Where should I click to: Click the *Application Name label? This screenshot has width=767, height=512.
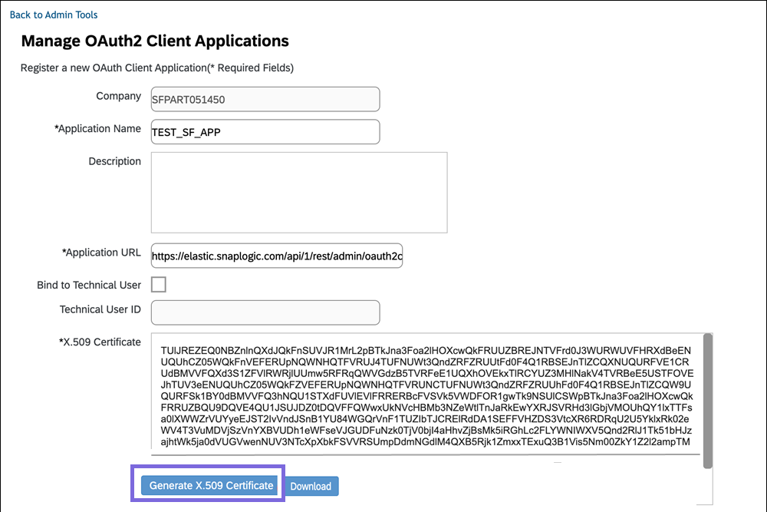[97, 128]
